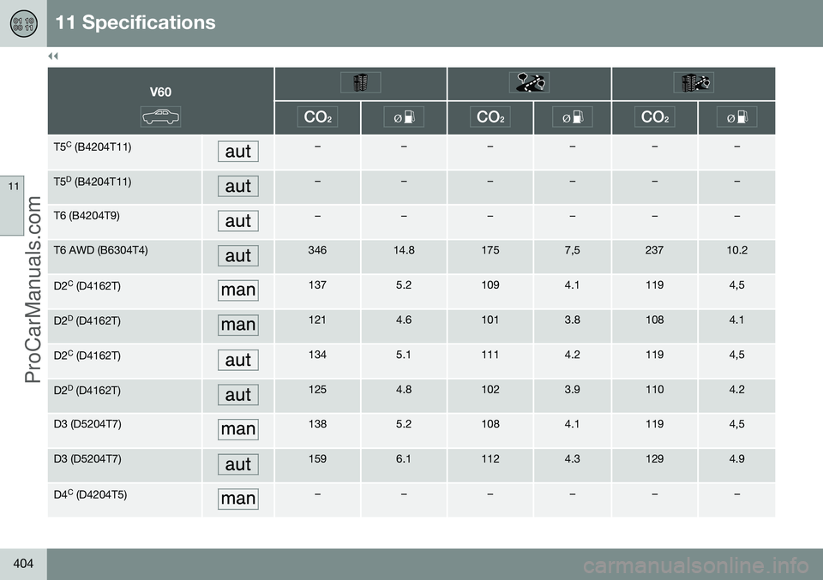Click the urban CO2 value 138

pos(317,424)
